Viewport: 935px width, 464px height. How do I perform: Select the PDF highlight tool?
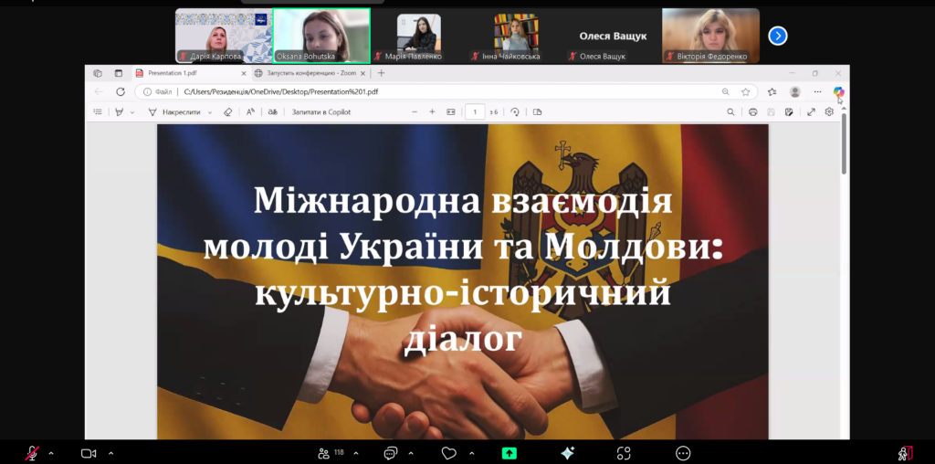coord(120,111)
